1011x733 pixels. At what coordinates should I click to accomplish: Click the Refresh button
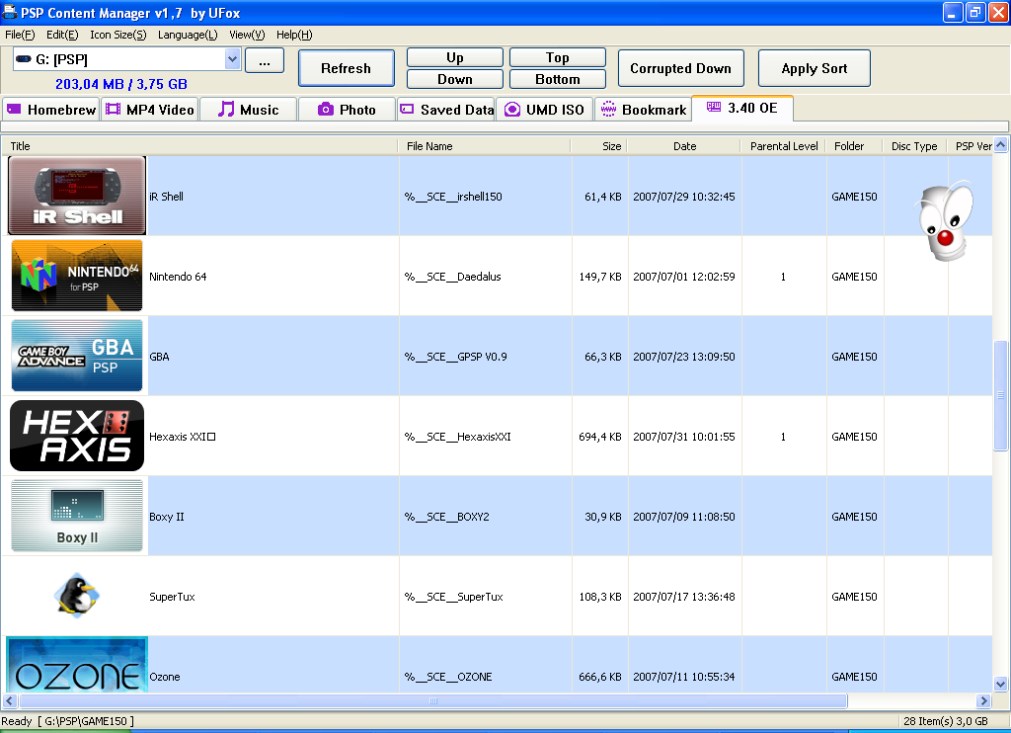click(x=347, y=68)
